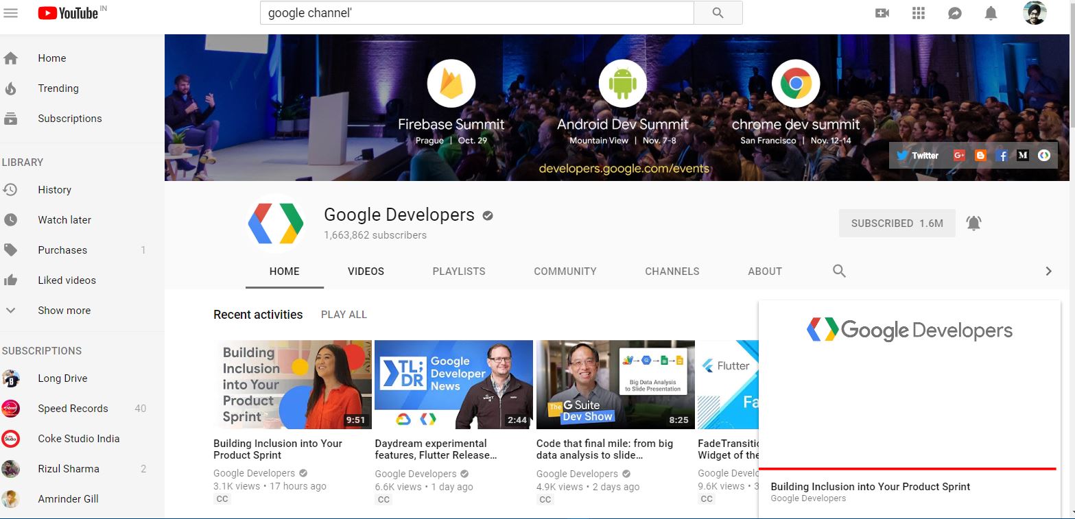
Task: Click the Subscriptions sidebar icon
Action: coord(10,119)
